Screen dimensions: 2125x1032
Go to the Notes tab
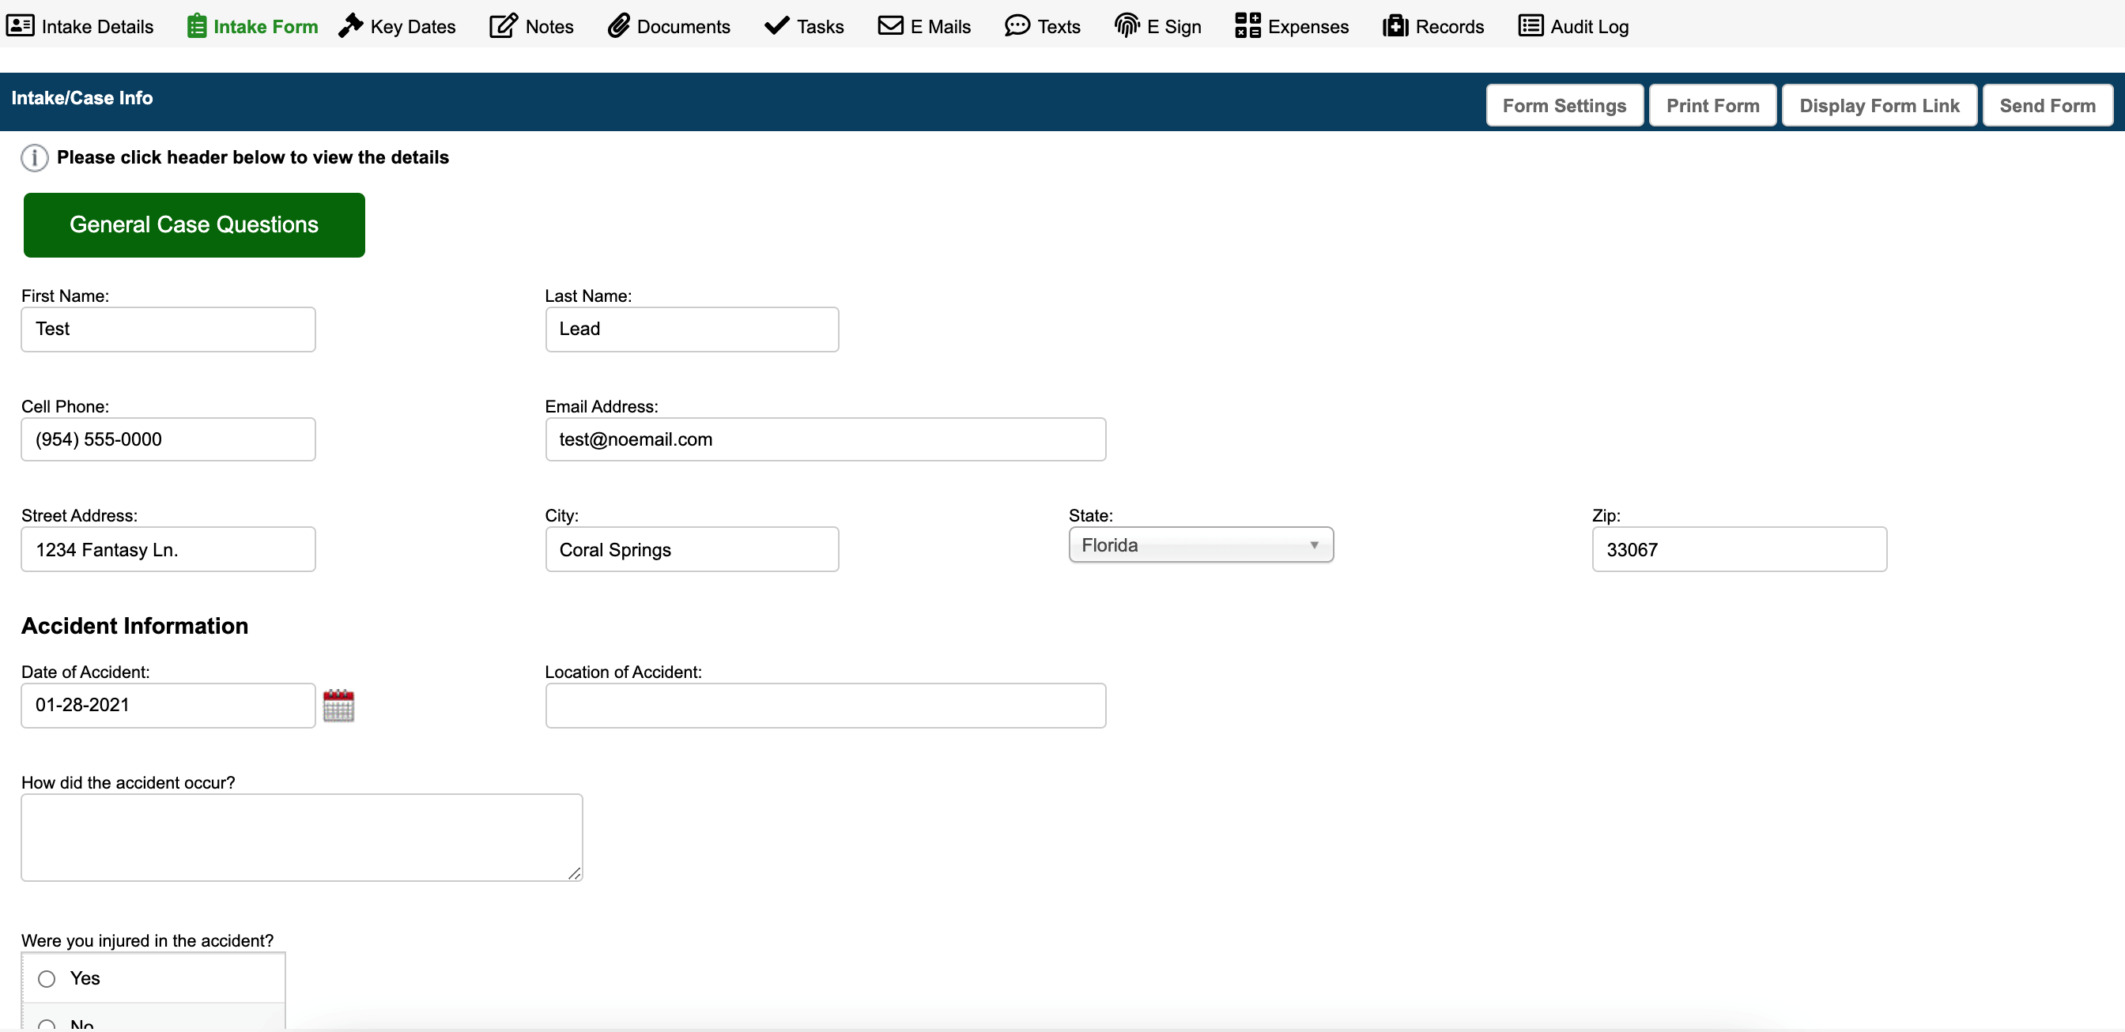[531, 25]
